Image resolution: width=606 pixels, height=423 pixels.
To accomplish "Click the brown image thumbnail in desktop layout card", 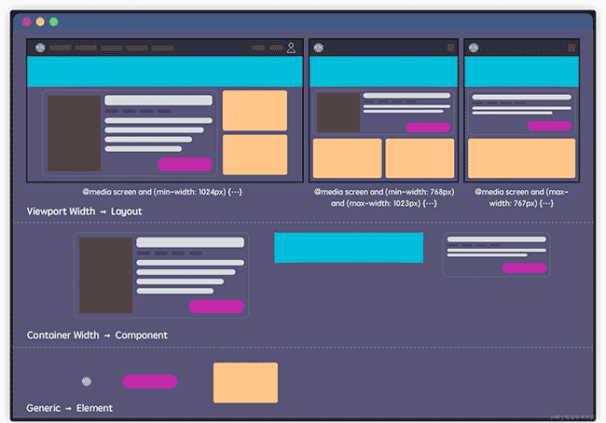I will pyautogui.click(x=74, y=133).
